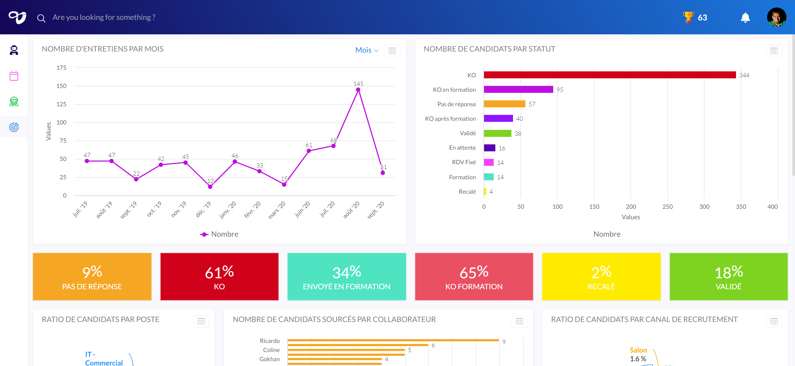795x366 pixels.
Task: Click the IT - Commercial pie label
Action: 104,358
